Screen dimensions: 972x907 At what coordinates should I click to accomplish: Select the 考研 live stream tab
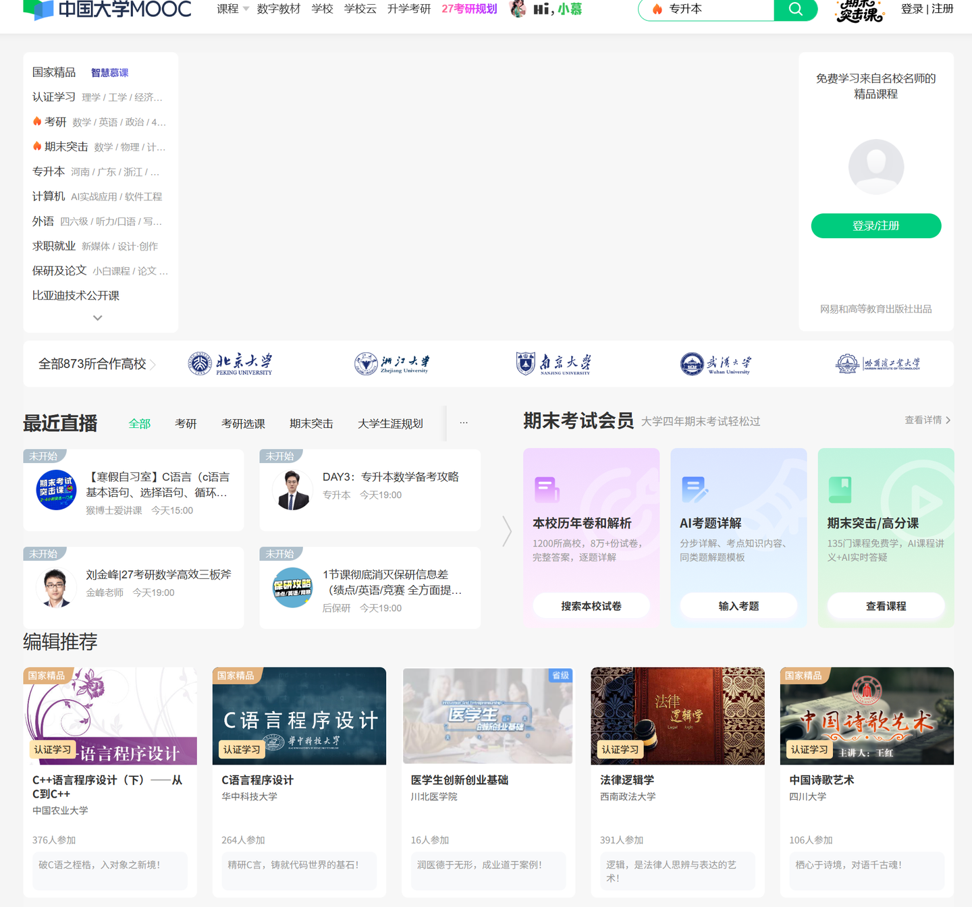tap(186, 424)
